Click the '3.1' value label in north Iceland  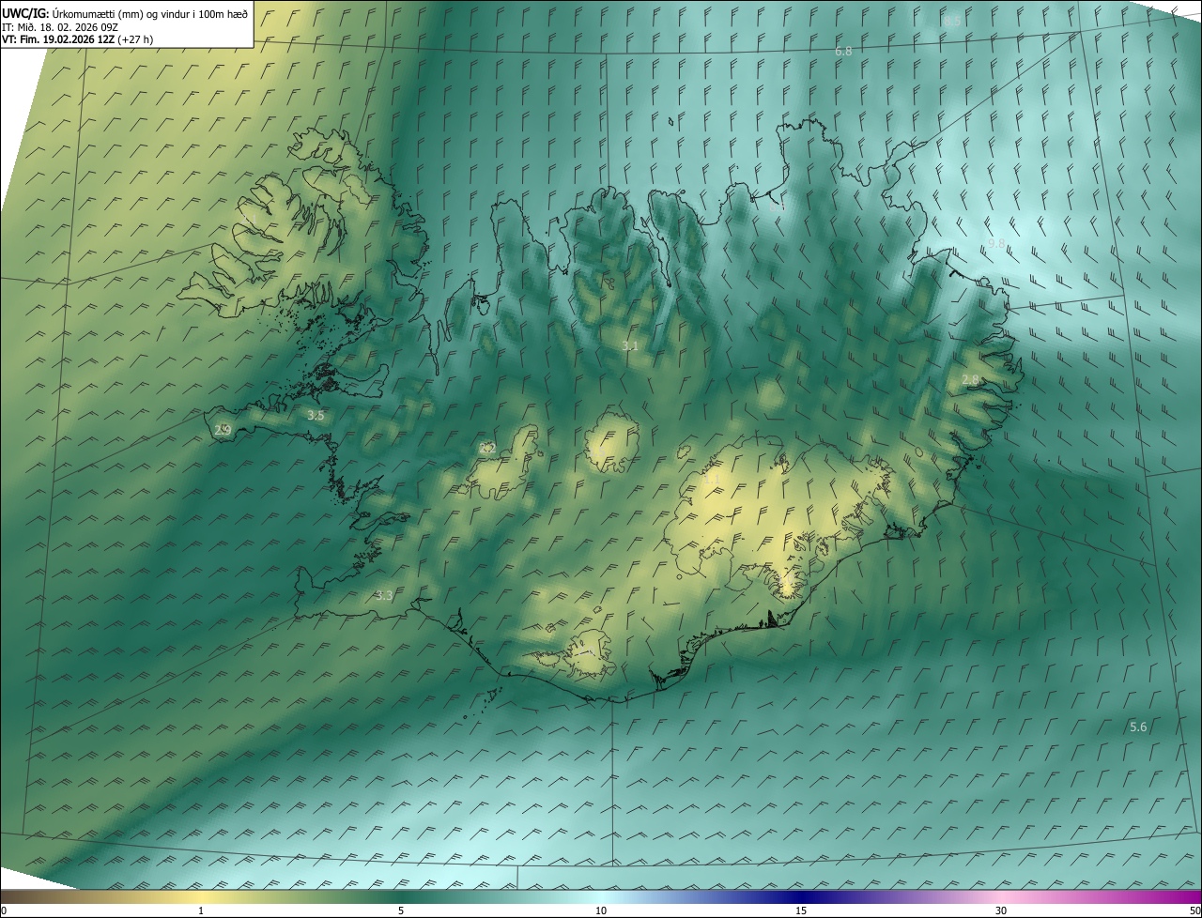629,345
